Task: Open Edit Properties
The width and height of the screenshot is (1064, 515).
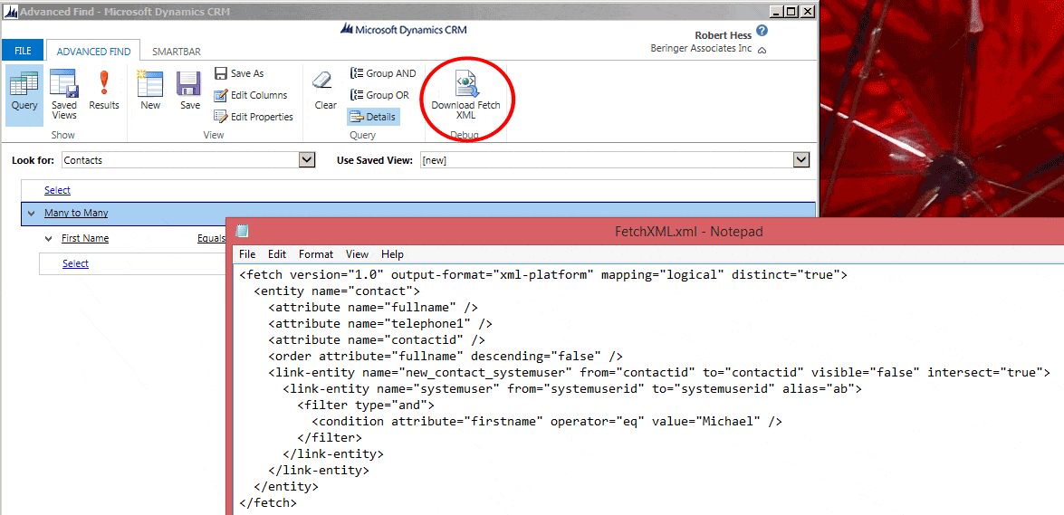Action: click(x=254, y=117)
